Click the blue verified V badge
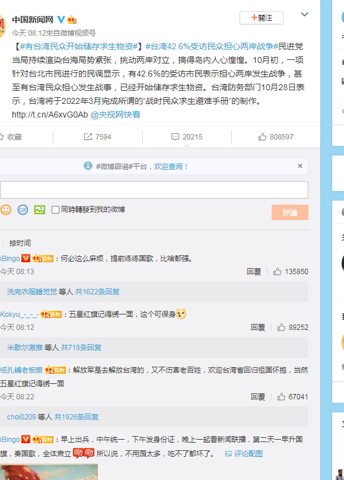Image resolution: width=344 pixels, height=480 pixels. 61,20
